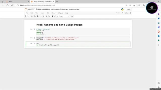This screenshot has height=90, width=161.
Task: Insert a new cell below with plus icon
Action: (x=29, y=16)
